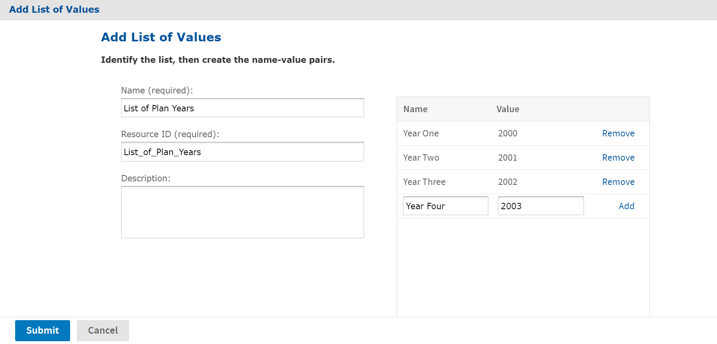Submit the list of values form
Screen dimensions: 717x344
43,330
